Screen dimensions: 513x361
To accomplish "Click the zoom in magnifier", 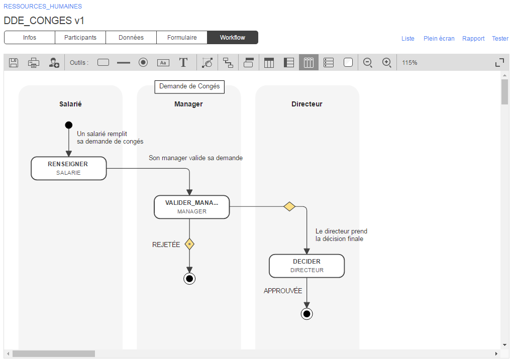I will pyautogui.click(x=387, y=63).
